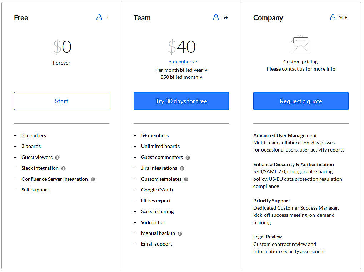Click the envelope icon in Company plan
The height and width of the screenshot is (272, 364).
coord(301,45)
